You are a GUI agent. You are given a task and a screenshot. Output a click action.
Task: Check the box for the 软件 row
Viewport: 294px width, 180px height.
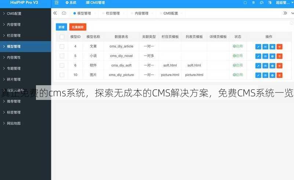pyautogui.click(x=62, y=65)
